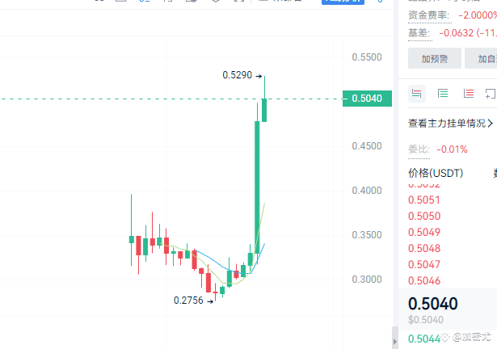Select the combined buy/sell order book view icon
Image resolution: width=497 pixels, height=349 pixels.
(416, 94)
